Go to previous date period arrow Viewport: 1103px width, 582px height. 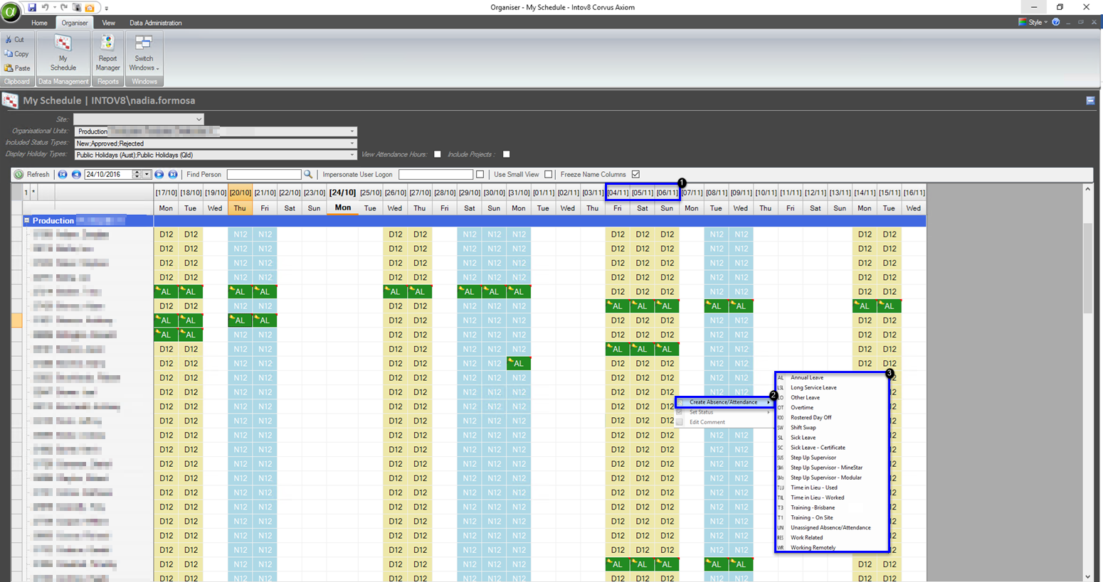point(76,174)
